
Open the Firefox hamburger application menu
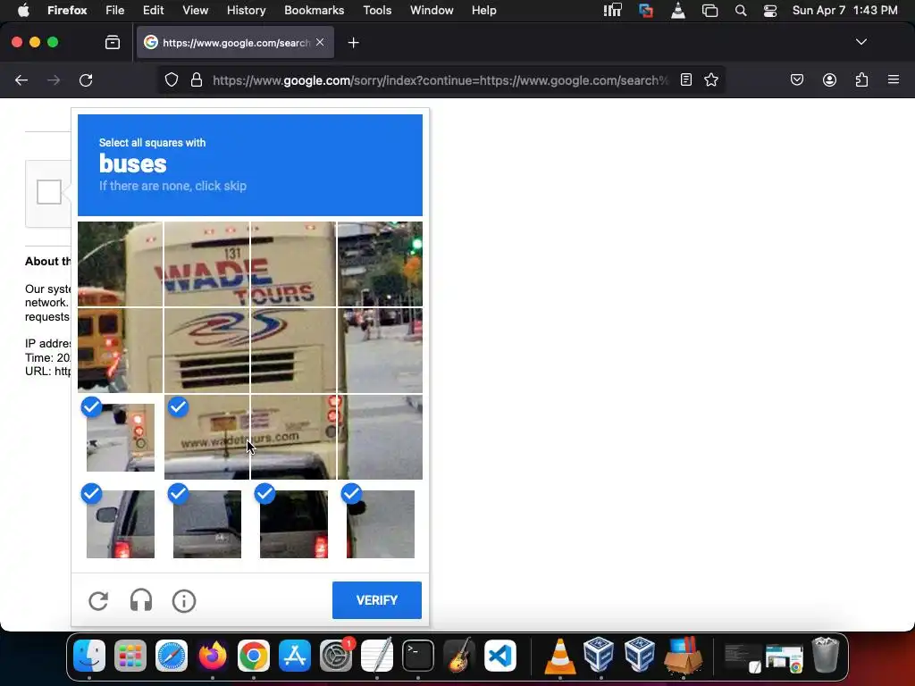coord(894,79)
